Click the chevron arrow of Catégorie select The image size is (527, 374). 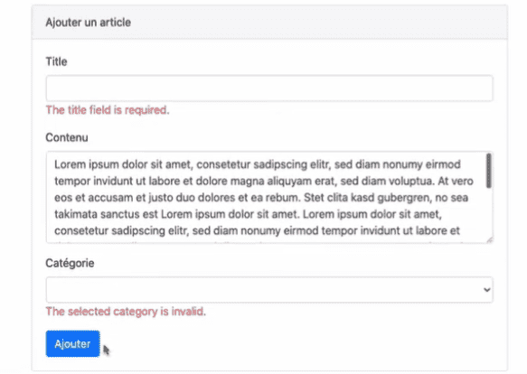pyautogui.click(x=486, y=290)
